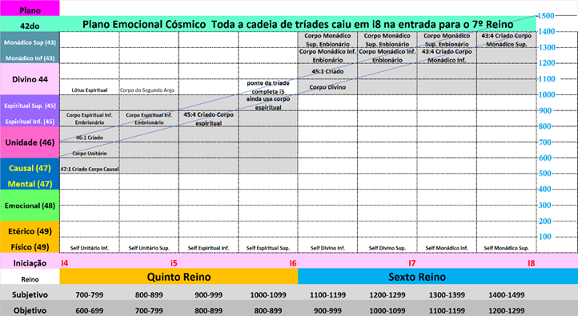The height and width of the screenshot is (316, 578).
Task: Select the Divino 44 row label
Action: coord(30,79)
